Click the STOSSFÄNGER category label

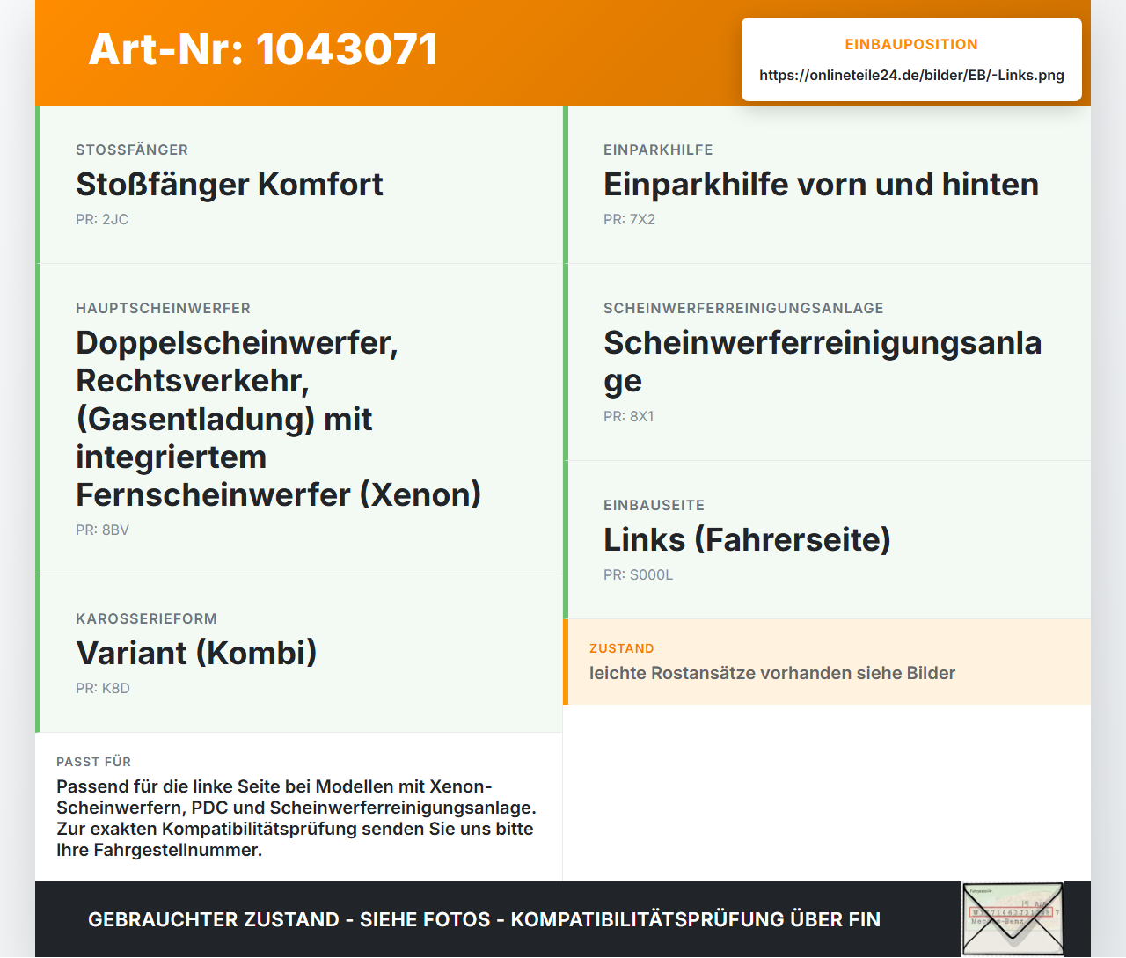[132, 150]
